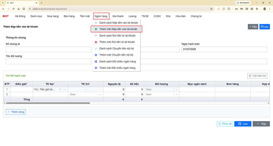Click the top-right Hủy button
Screen dimensions: 273x146
pos(253,27)
